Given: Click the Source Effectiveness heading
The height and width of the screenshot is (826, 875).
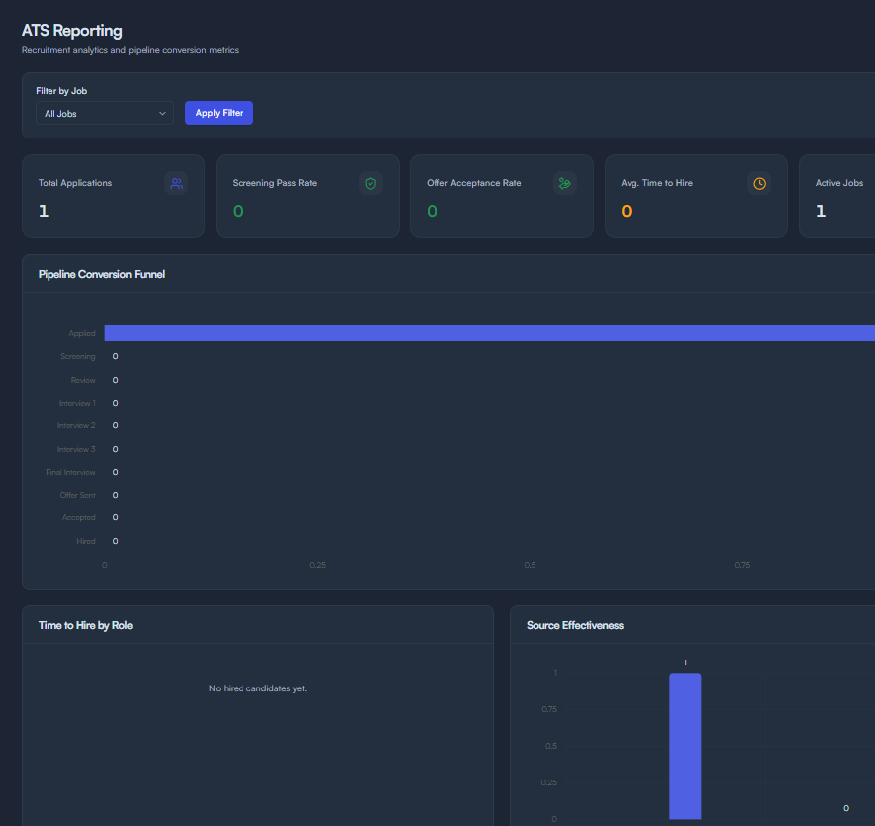Looking at the screenshot, I should pos(575,626).
